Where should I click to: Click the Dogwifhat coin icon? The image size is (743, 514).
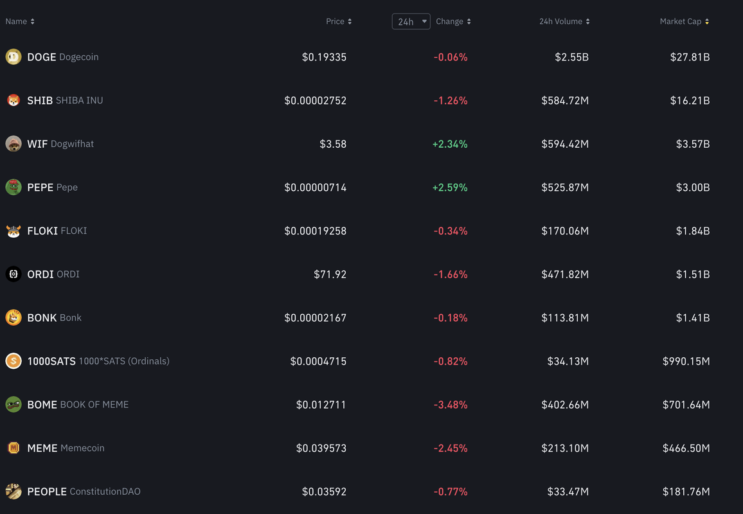(x=13, y=143)
